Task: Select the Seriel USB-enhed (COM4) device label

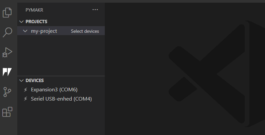Action: 61,99
